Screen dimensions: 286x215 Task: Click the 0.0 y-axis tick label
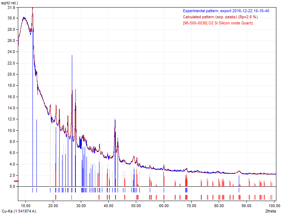tap(12, 186)
